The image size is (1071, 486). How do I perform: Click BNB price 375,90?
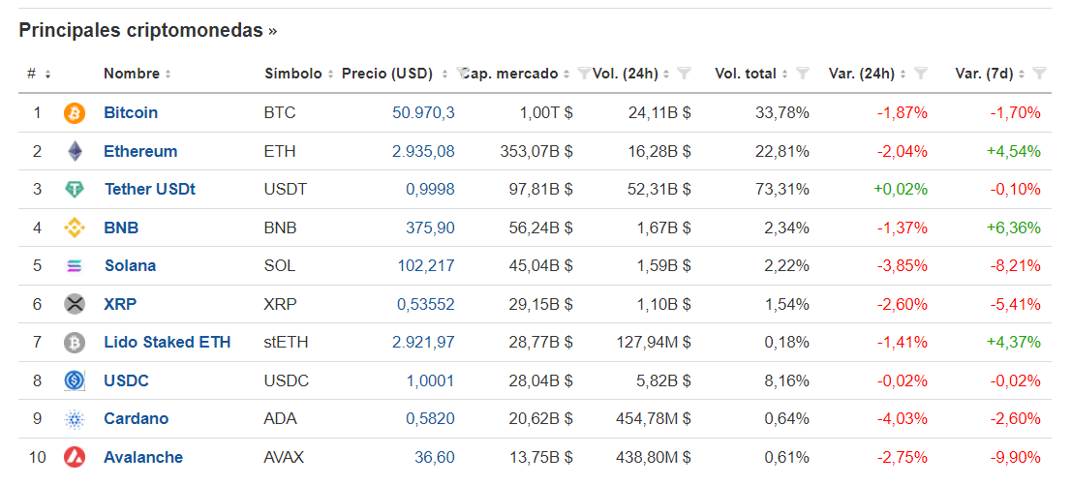(432, 228)
